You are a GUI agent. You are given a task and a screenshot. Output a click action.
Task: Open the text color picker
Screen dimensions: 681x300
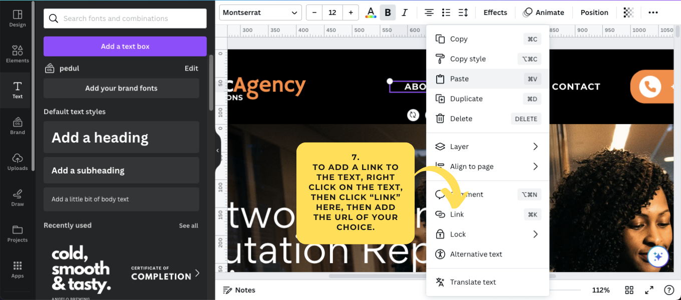[371, 12]
